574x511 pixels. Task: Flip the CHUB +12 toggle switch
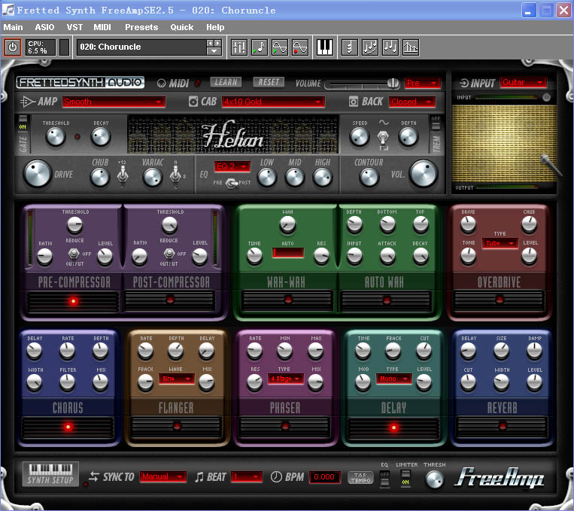123,175
